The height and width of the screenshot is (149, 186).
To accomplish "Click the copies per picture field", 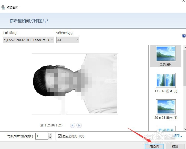I will pos(42,136).
